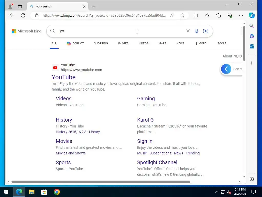The image size is (262, 197).
Task: Open Microsoft 365 sidebar icon
Action: 252,36
